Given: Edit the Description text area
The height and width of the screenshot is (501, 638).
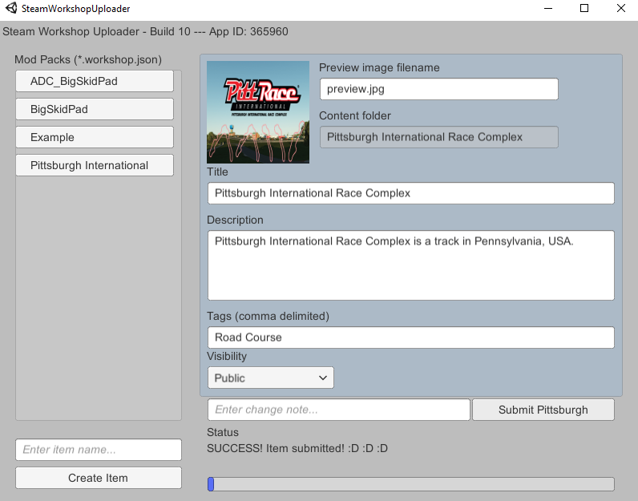Looking at the screenshot, I should pyautogui.click(x=410, y=265).
